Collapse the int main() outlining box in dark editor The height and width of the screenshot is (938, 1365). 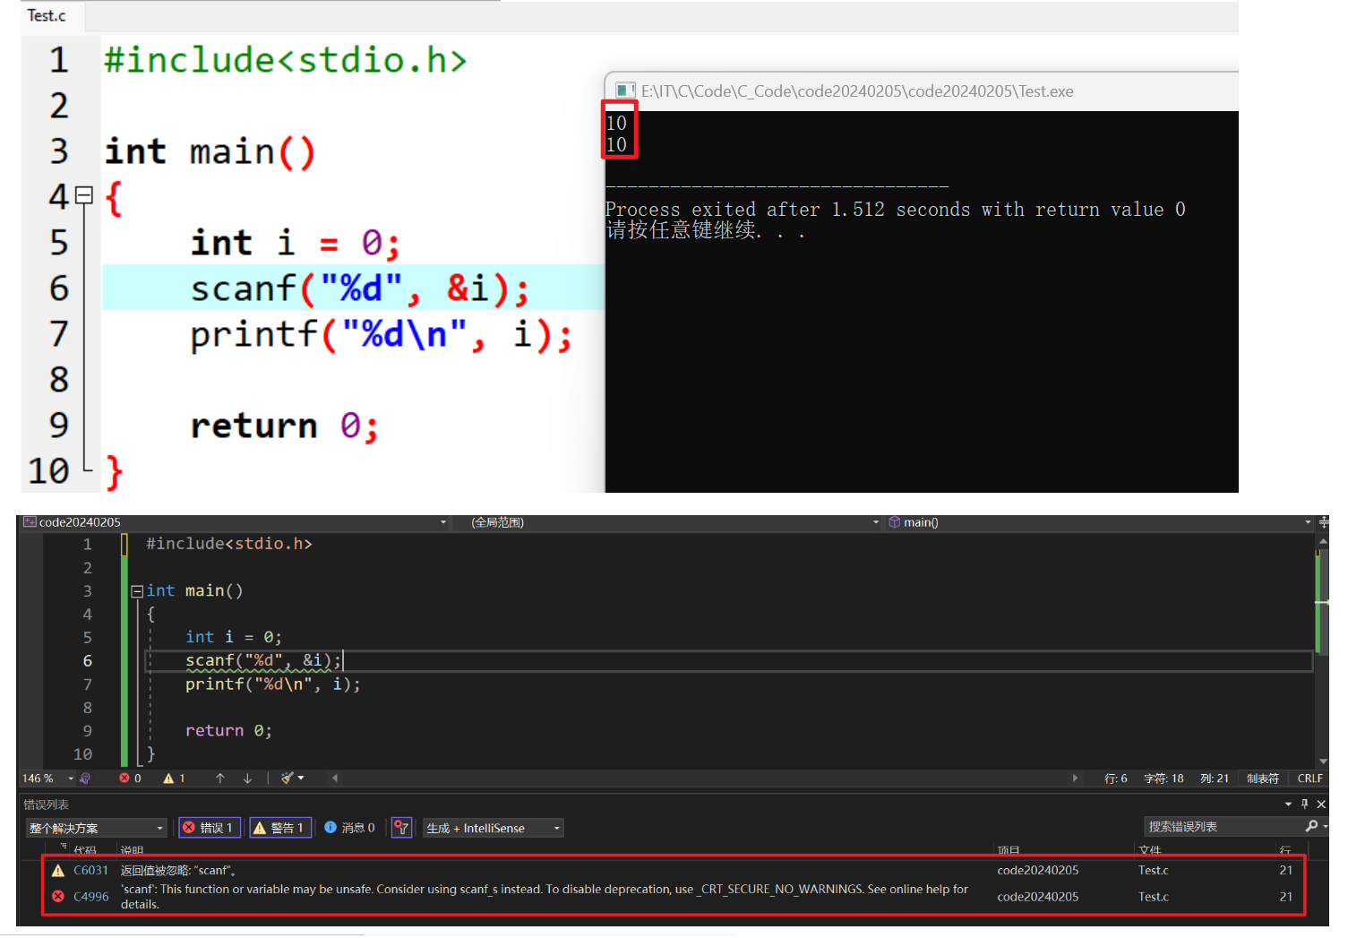point(137,591)
